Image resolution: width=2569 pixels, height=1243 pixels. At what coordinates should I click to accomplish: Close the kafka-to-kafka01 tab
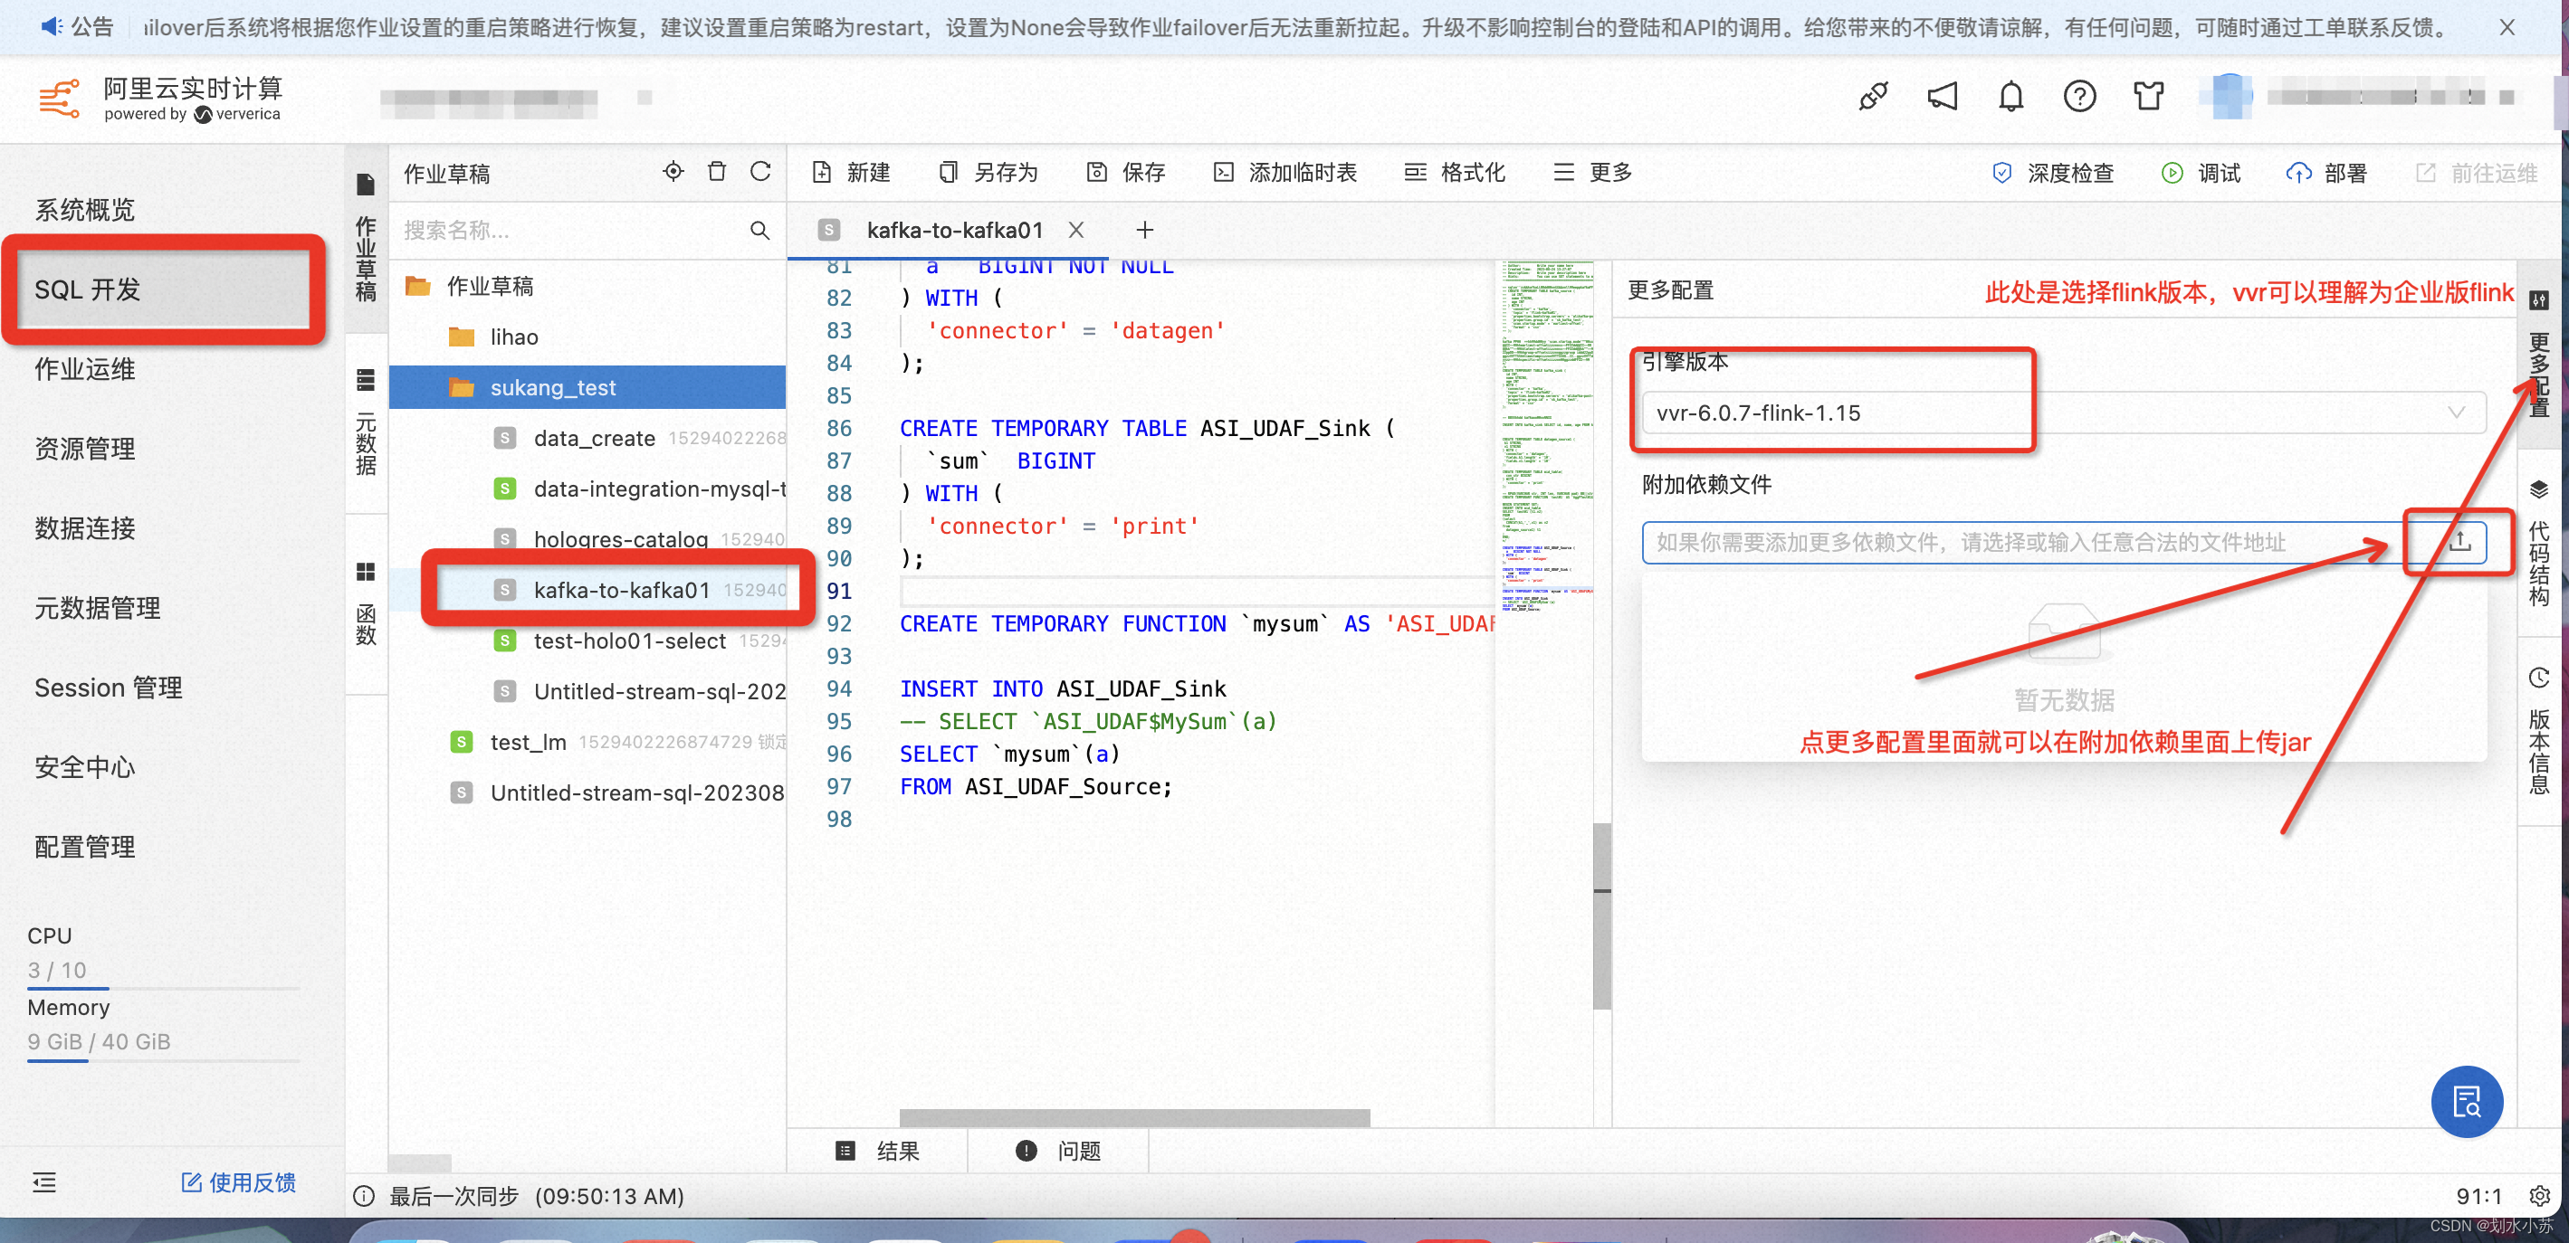coord(1075,231)
